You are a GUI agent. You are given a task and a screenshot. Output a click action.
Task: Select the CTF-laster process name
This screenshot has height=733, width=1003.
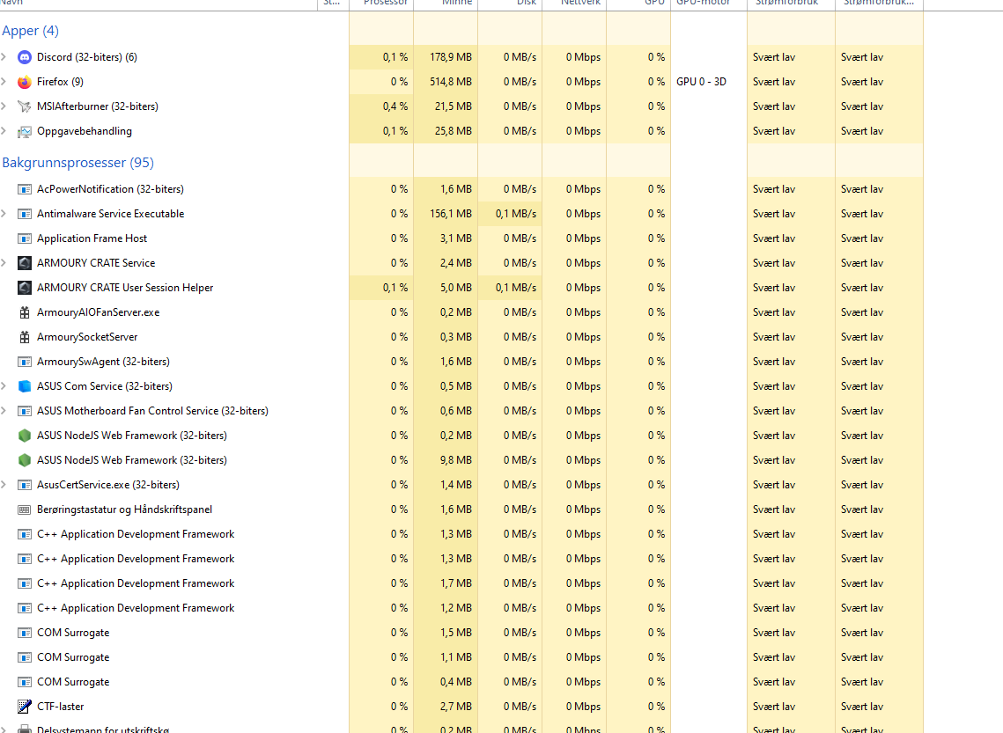[x=60, y=707]
